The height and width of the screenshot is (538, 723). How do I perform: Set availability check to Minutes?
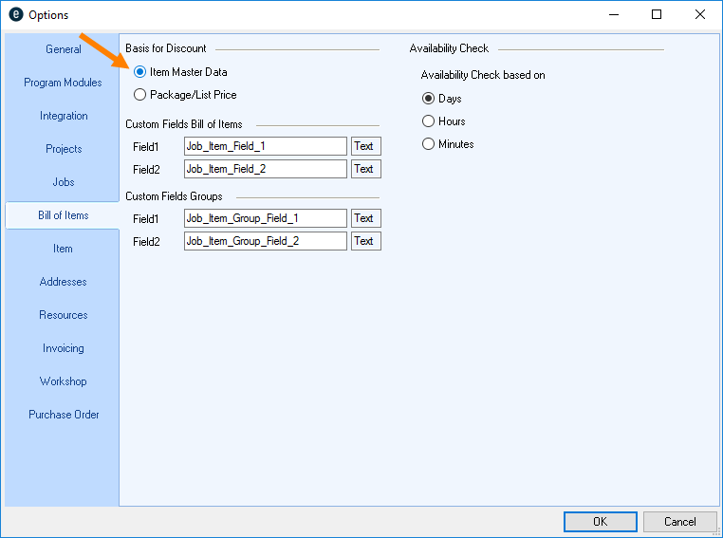click(x=429, y=144)
